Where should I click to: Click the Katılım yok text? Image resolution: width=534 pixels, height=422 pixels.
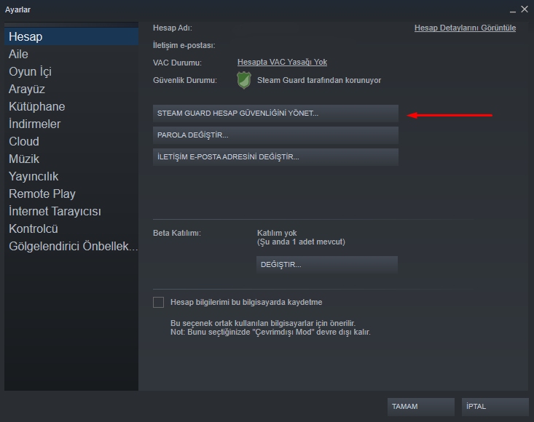click(x=277, y=233)
